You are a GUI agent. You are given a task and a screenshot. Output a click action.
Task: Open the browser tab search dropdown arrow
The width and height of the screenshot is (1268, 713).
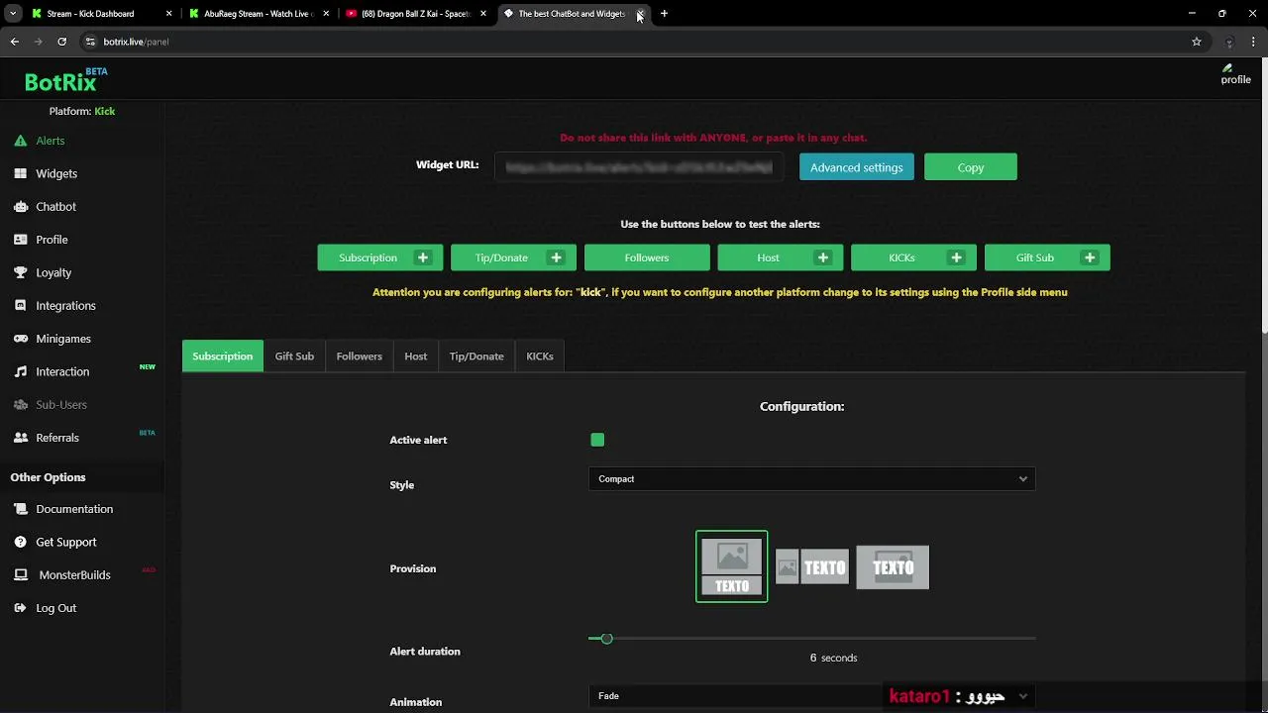coord(13,14)
